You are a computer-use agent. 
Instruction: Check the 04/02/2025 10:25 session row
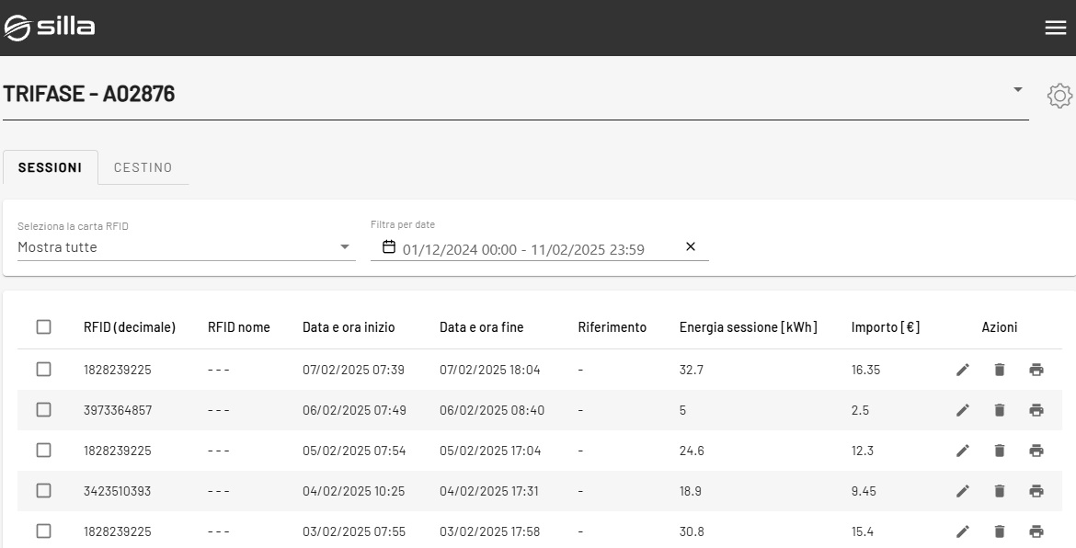tap(43, 490)
